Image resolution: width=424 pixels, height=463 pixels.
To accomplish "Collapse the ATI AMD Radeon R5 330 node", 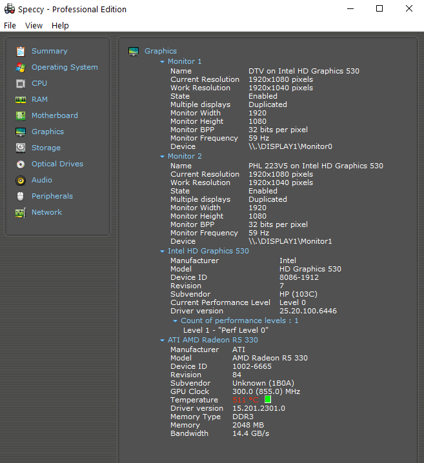I will (163, 340).
